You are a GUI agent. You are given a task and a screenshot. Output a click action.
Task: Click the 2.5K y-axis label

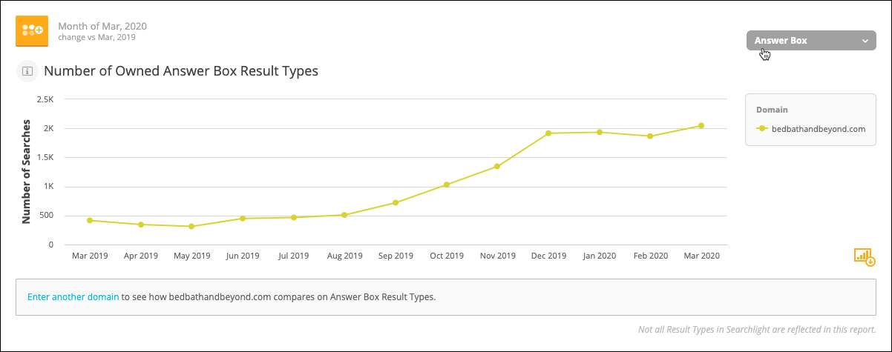(45, 99)
